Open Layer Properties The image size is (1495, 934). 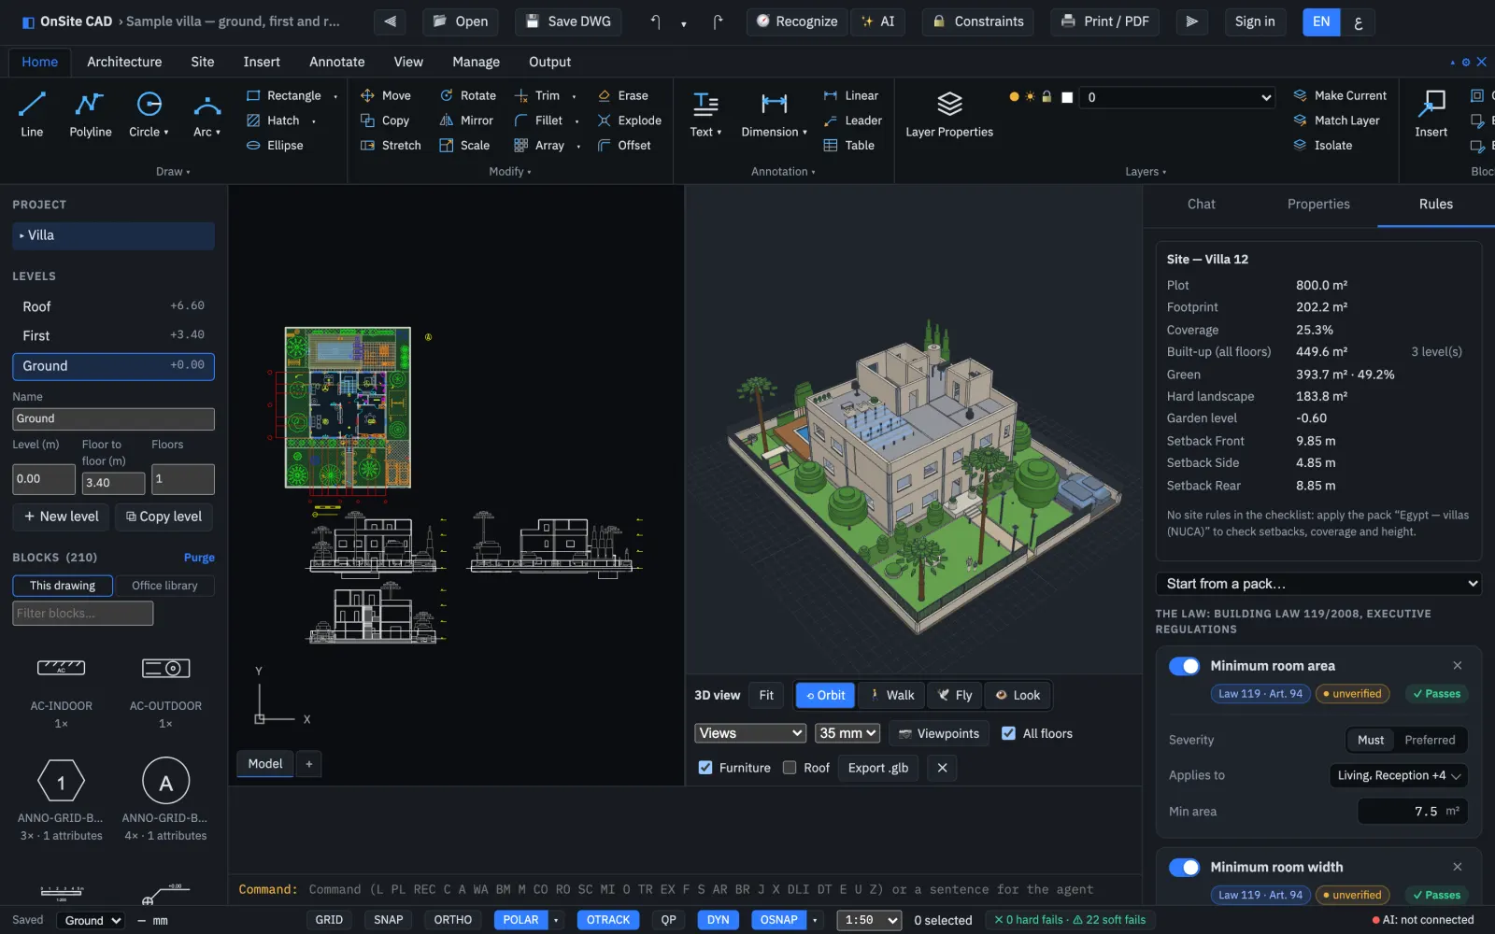coord(949,115)
